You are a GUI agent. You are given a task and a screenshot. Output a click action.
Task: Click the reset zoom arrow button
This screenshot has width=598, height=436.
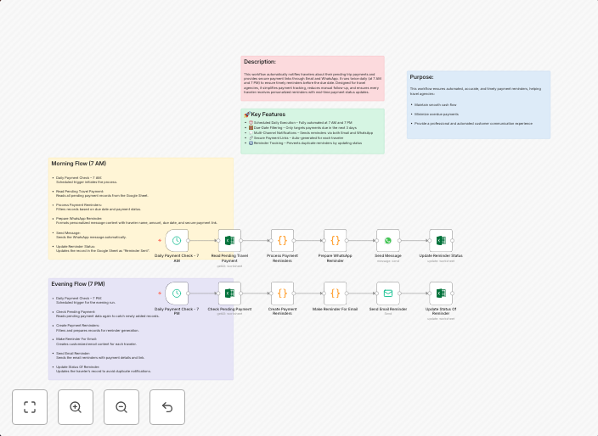click(x=167, y=407)
